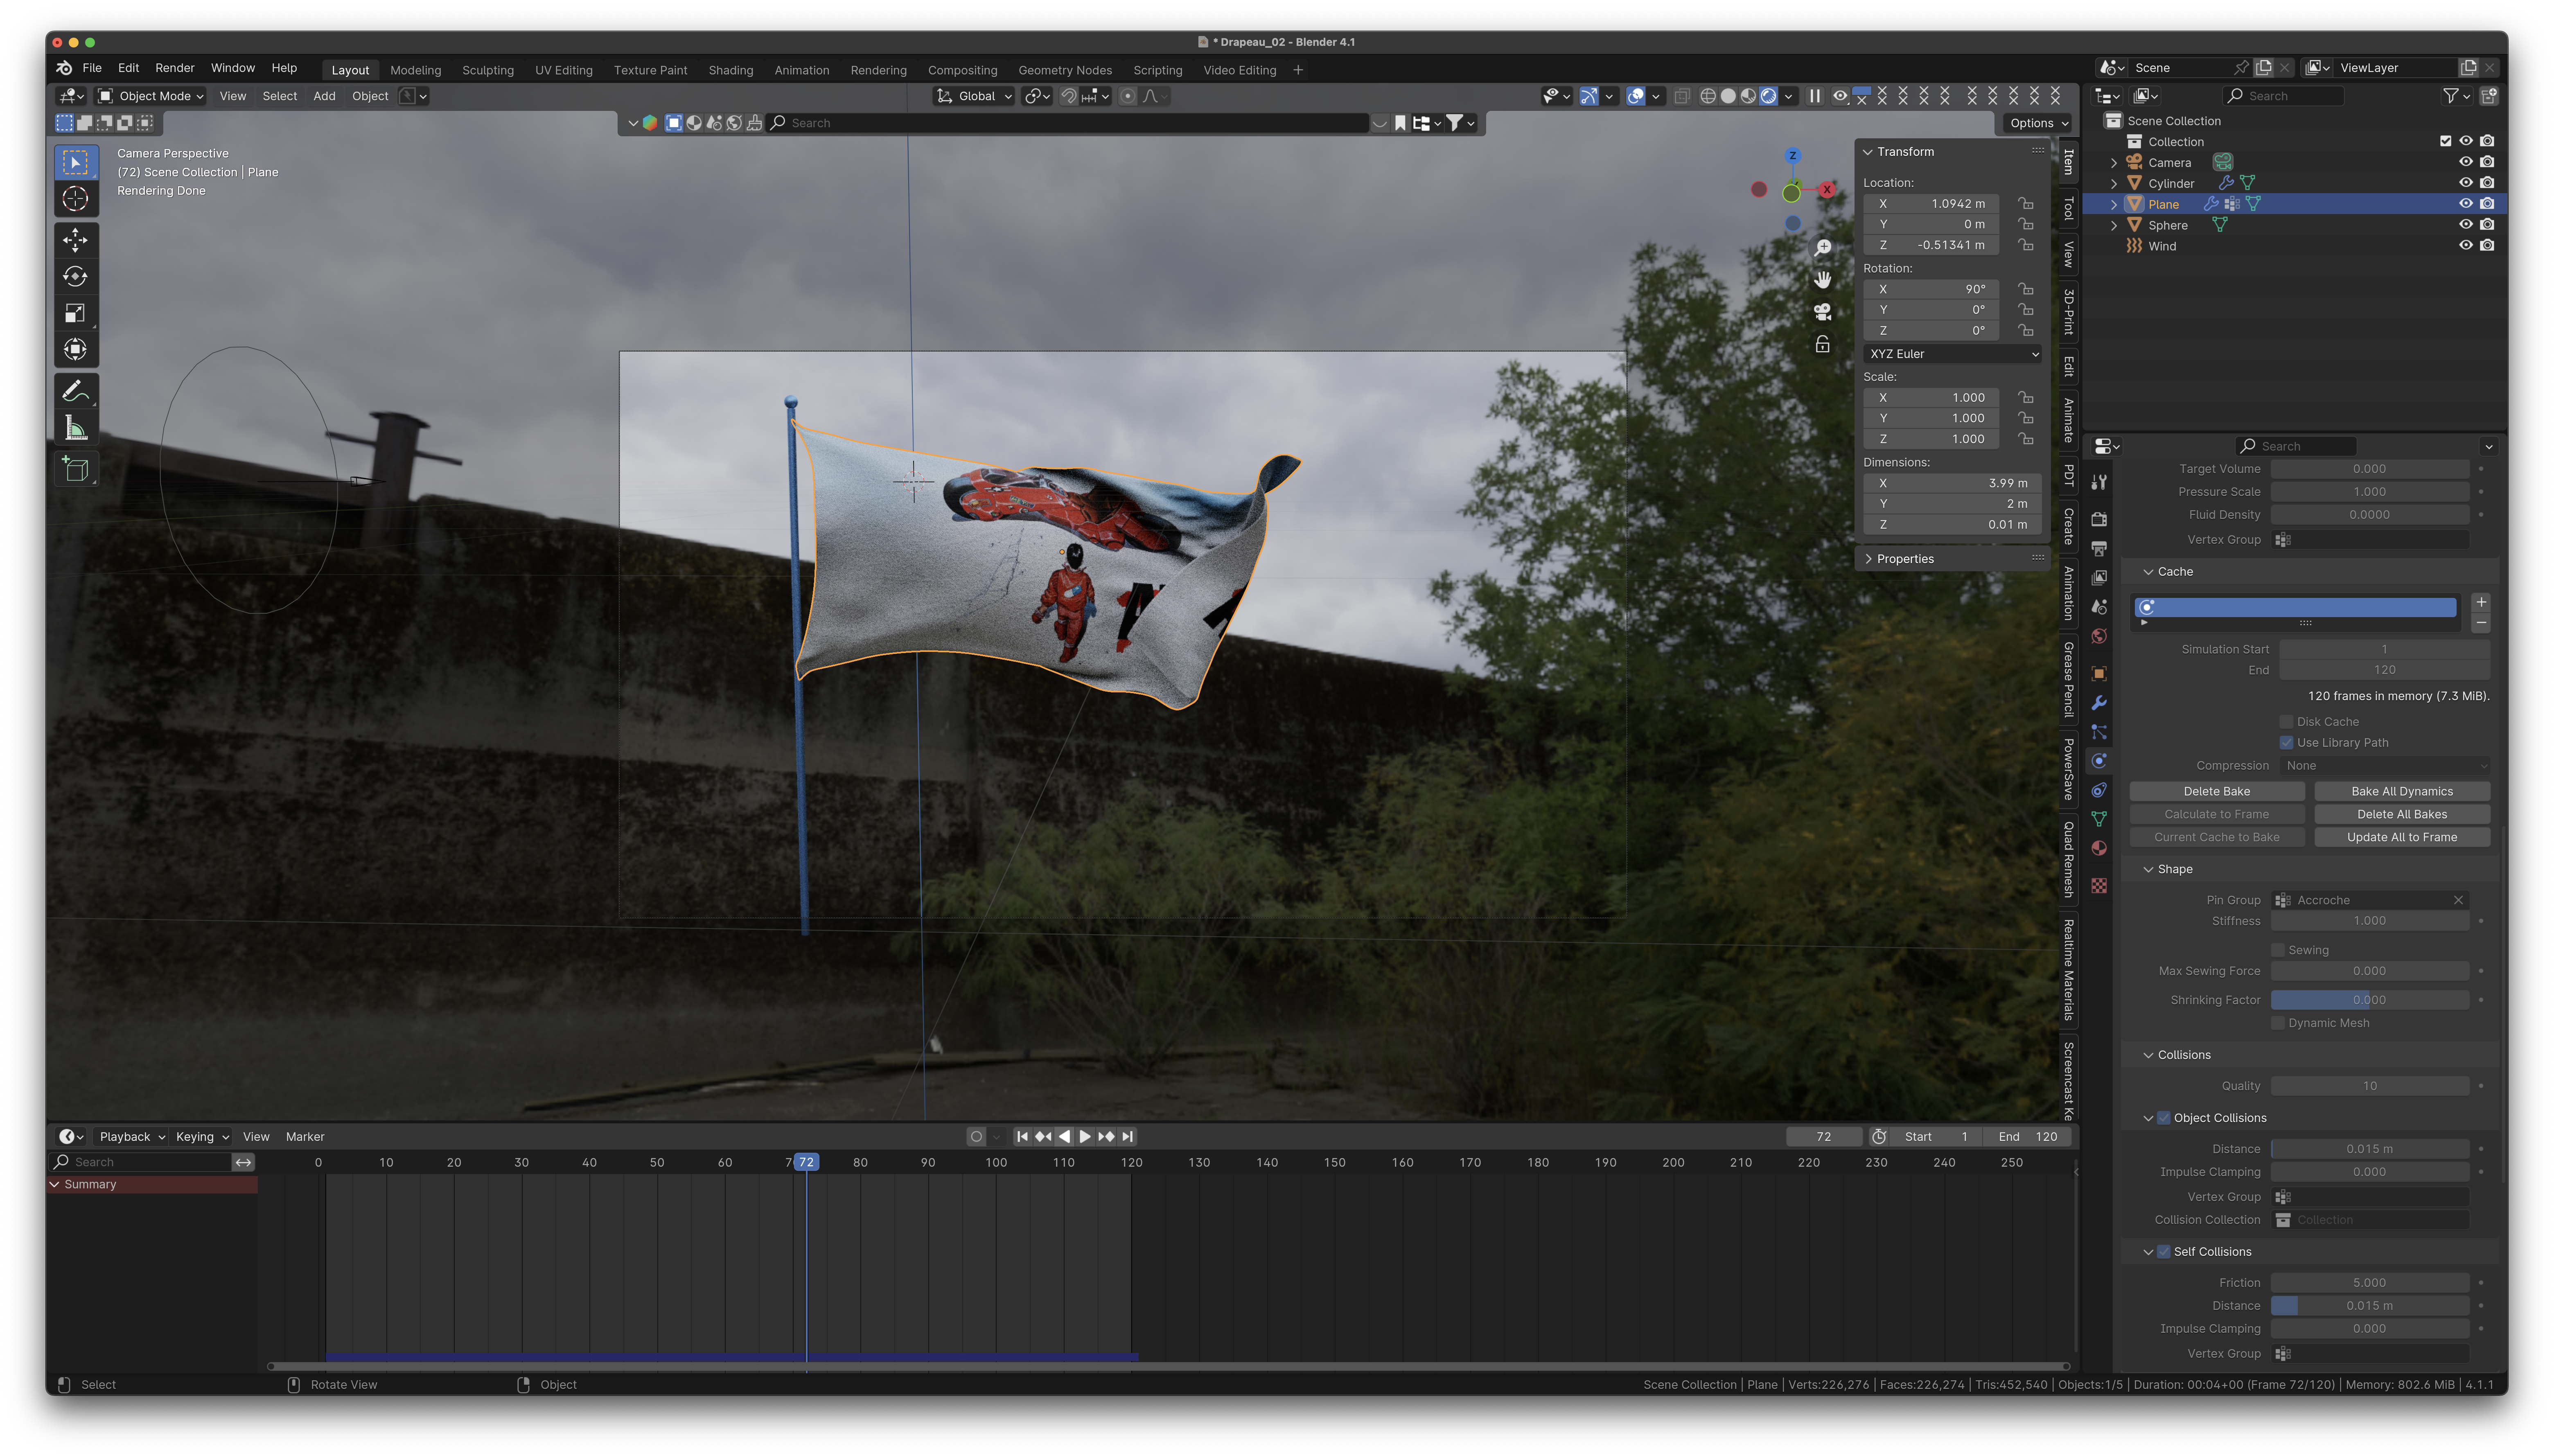Image resolution: width=2554 pixels, height=1456 pixels.
Task: Choose the Annotate tool
Action: (75, 391)
